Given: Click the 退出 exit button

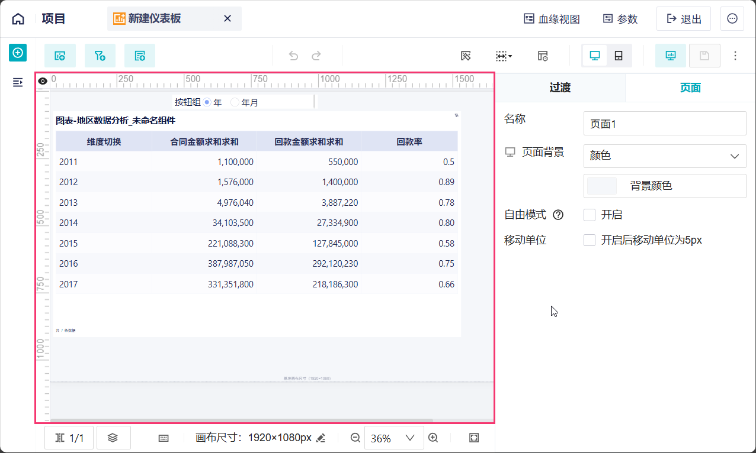Looking at the screenshot, I should click(x=684, y=19).
